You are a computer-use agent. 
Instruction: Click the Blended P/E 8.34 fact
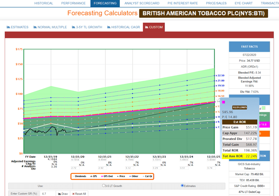click(x=249, y=73)
